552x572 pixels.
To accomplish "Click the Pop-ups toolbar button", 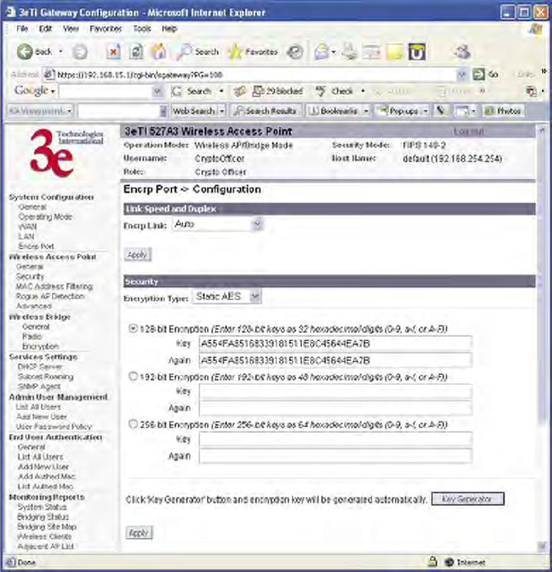I will (x=398, y=111).
